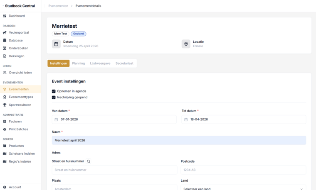
Task: Click the breadcrumb chevron after Evenementen
Action: [72, 6]
